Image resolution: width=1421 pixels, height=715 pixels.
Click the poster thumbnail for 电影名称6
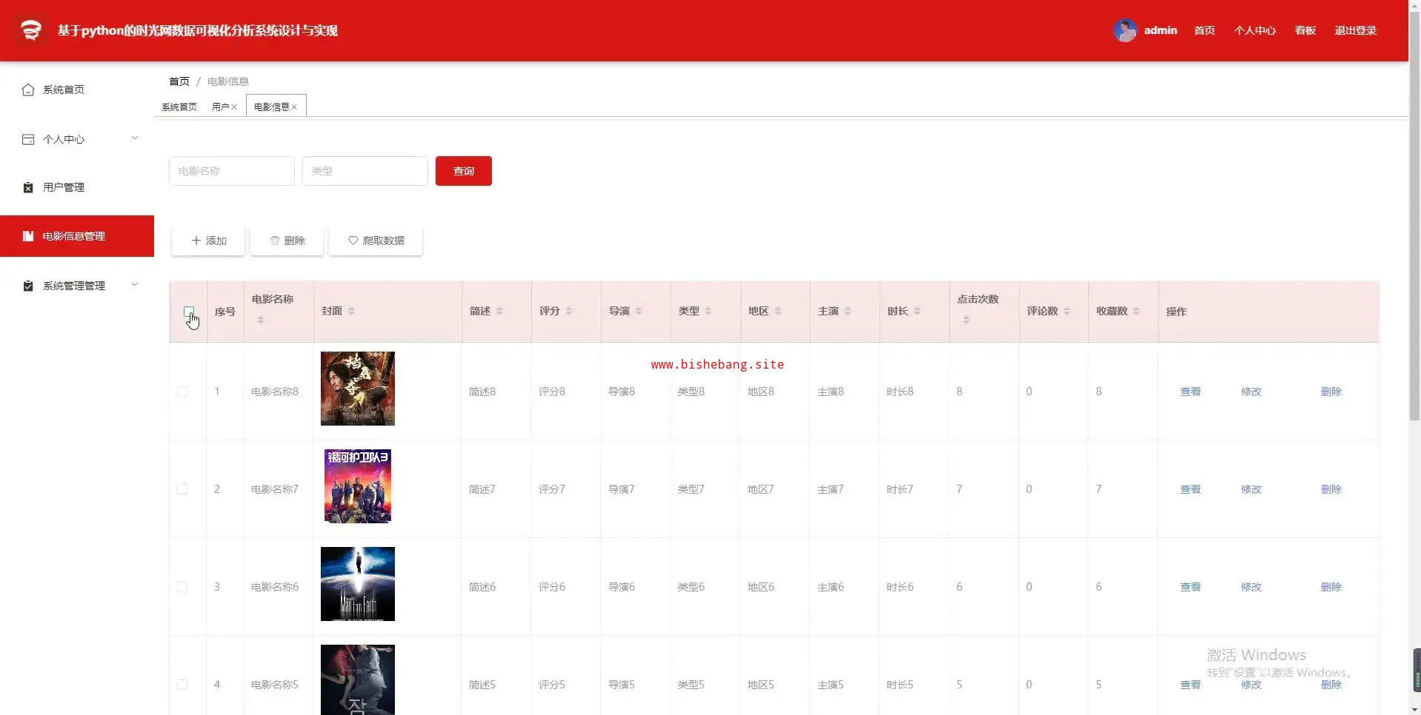pyautogui.click(x=357, y=584)
